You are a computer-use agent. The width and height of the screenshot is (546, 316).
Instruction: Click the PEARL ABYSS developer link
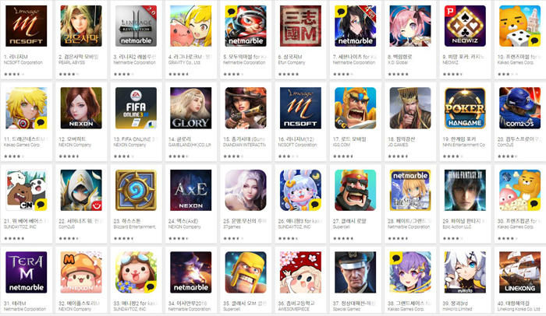click(x=72, y=62)
